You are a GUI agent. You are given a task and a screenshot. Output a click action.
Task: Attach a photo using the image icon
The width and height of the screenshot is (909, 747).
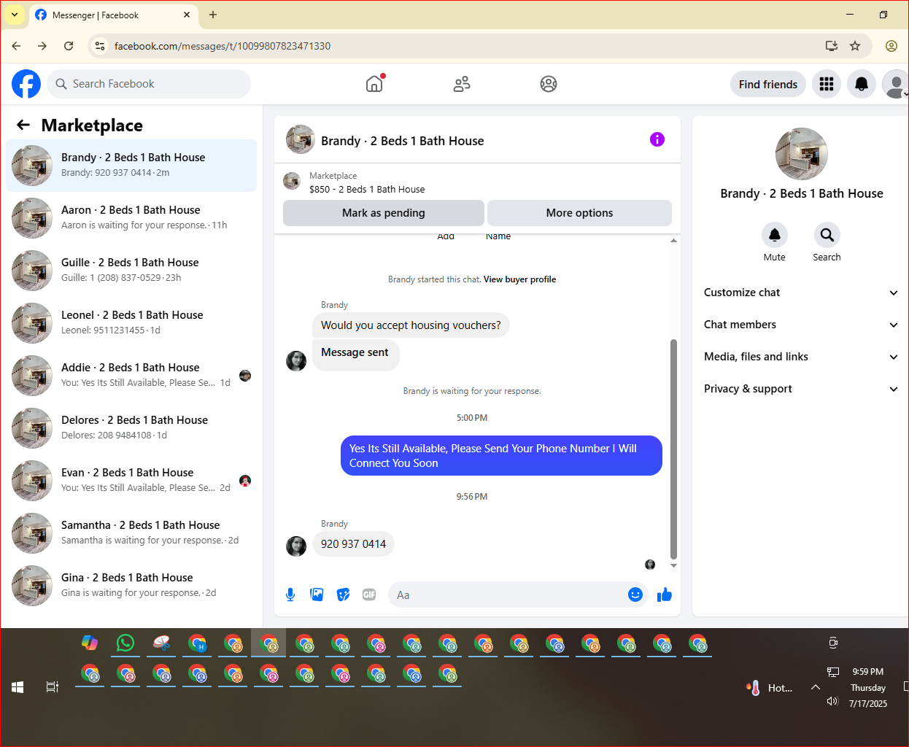click(317, 595)
